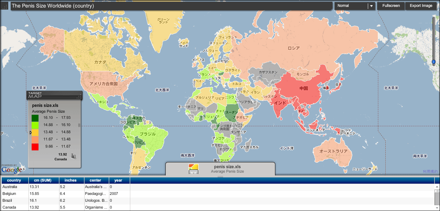The image size is (440, 211).
Task: Click the map layer icon in the bottom tab
Action: tap(193, 169)
